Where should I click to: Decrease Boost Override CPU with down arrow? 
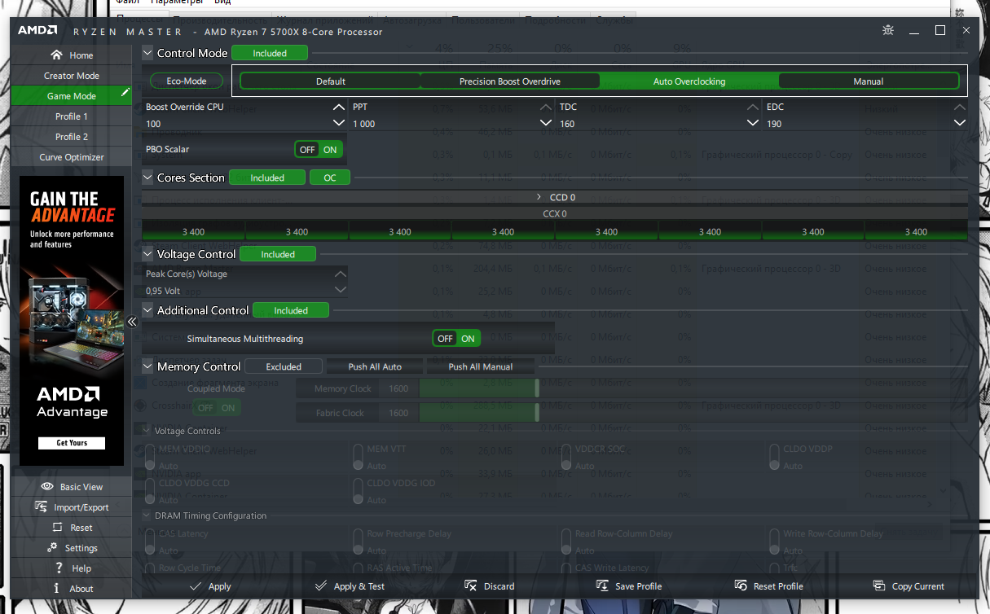(x=339, y=123)
